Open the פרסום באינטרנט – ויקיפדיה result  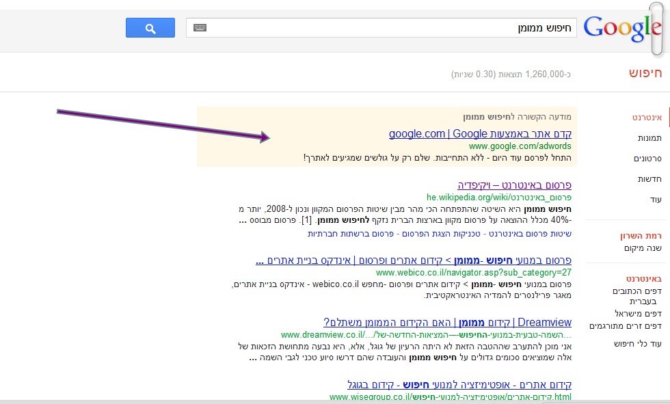[x=514, y=185]
